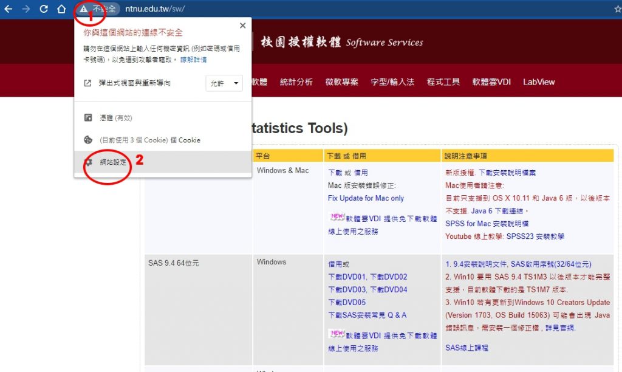The width and height of the screenshot is (622, 372).
Task: Click 下載 或 借用 link in SPSS row
Action: point(348,173)
